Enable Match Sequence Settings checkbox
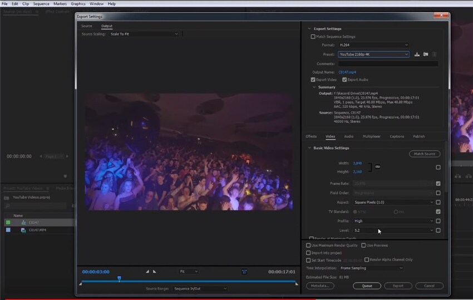The width and height of the screenshot is (473, 300). point(313,37)
